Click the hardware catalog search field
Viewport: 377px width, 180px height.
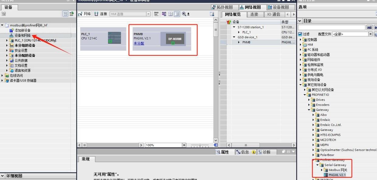coord(332,28)
